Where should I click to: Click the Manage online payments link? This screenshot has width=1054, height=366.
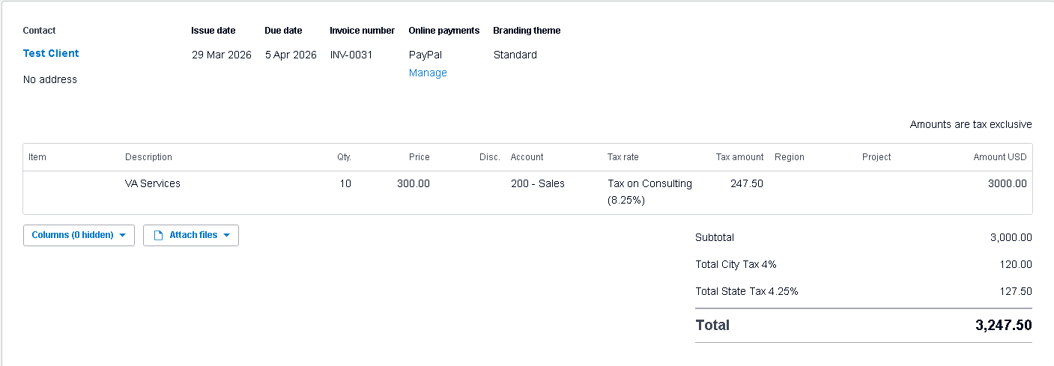[x=428, y=73]
